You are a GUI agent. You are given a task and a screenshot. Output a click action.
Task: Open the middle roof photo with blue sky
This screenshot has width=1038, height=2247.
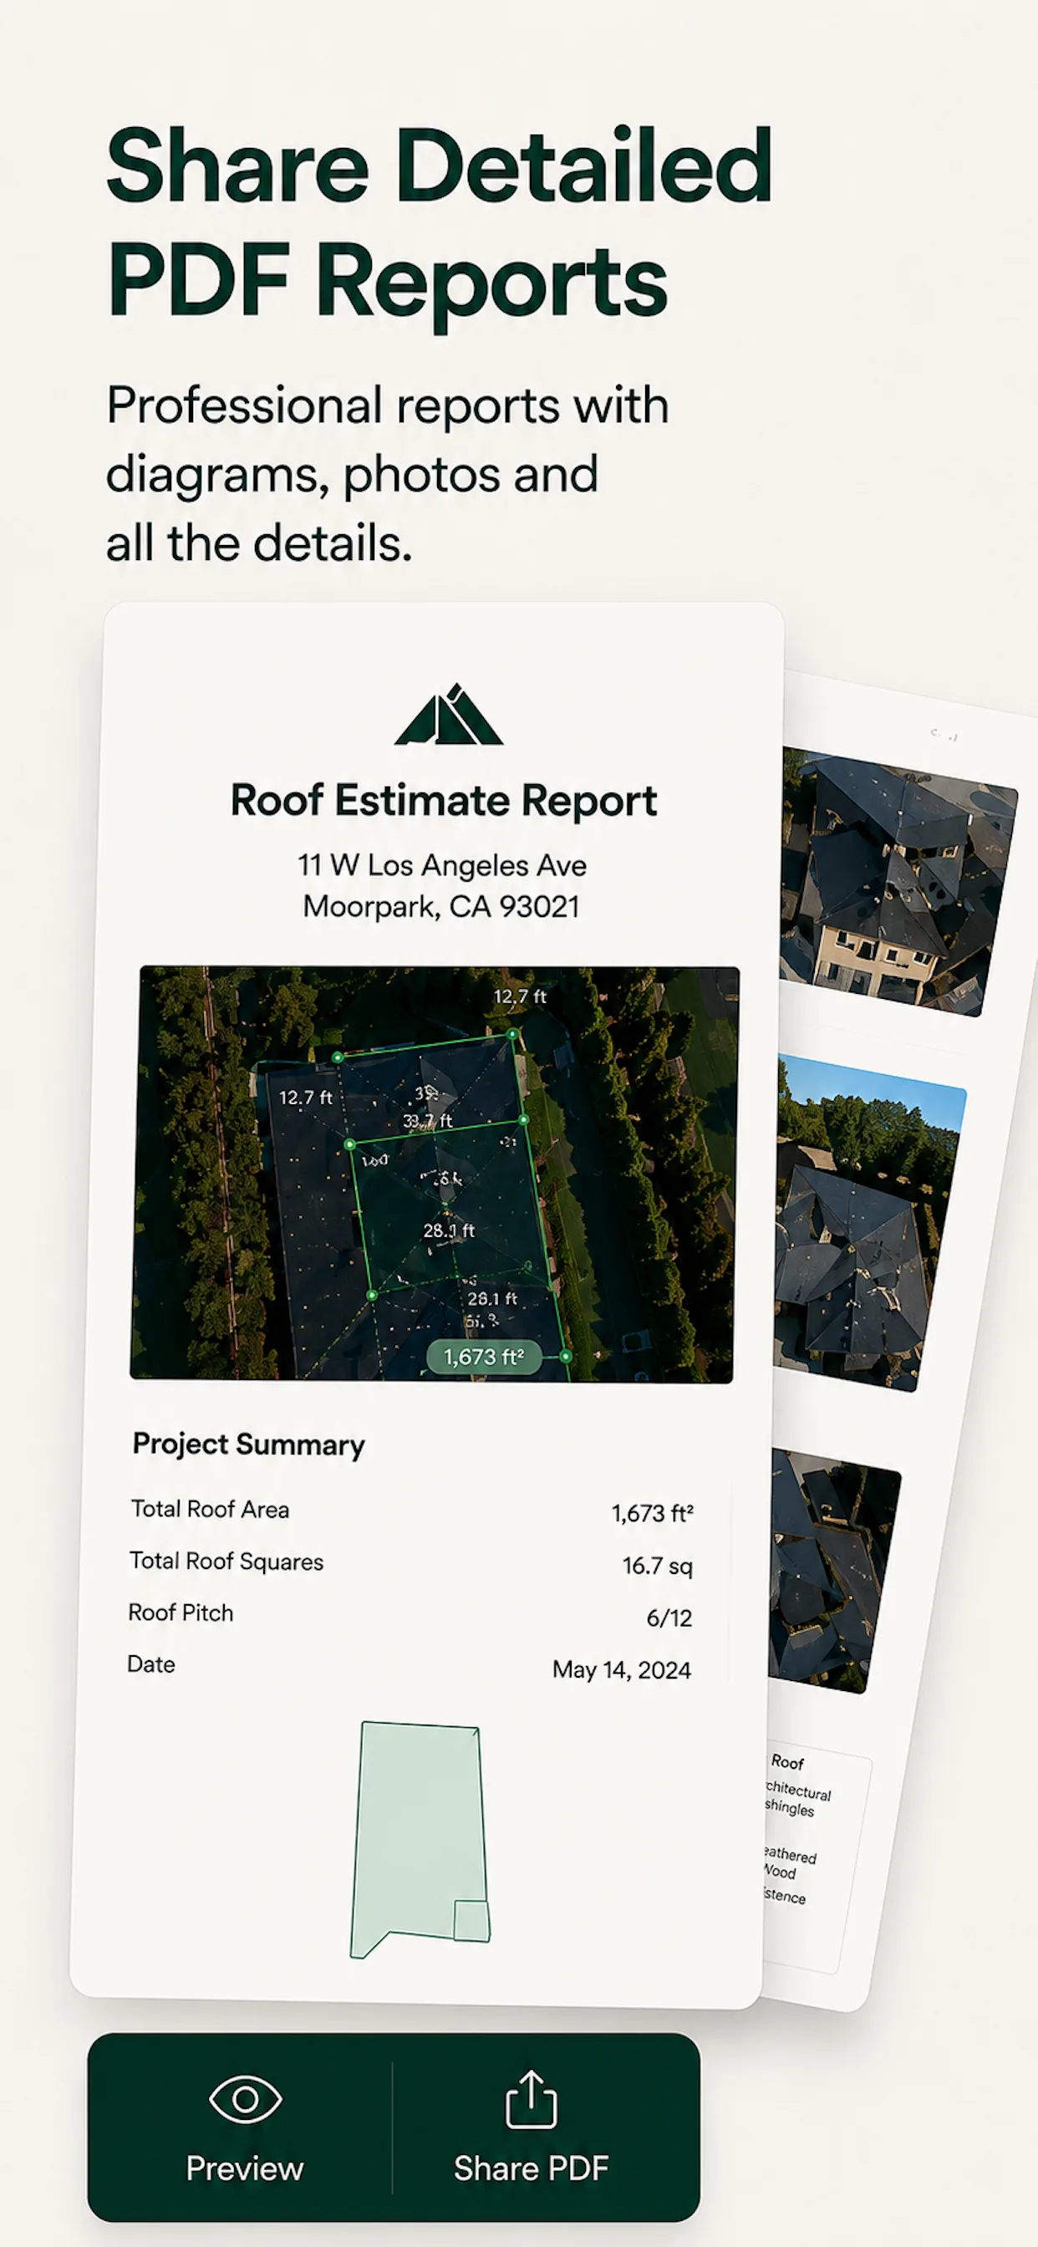coord(870,1222)
